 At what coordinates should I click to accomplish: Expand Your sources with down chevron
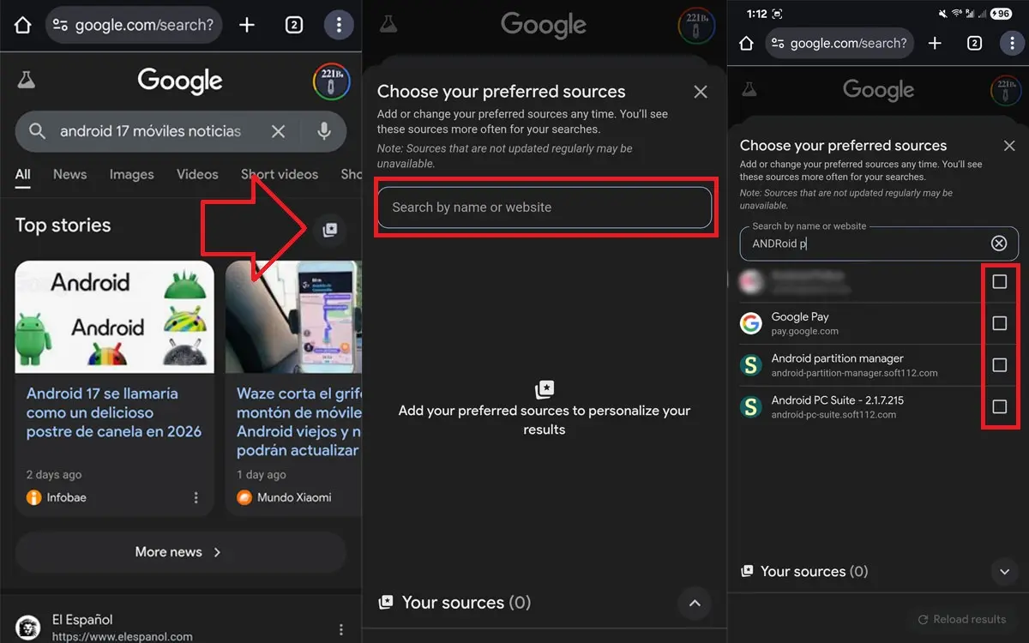tap(1005, 572)
